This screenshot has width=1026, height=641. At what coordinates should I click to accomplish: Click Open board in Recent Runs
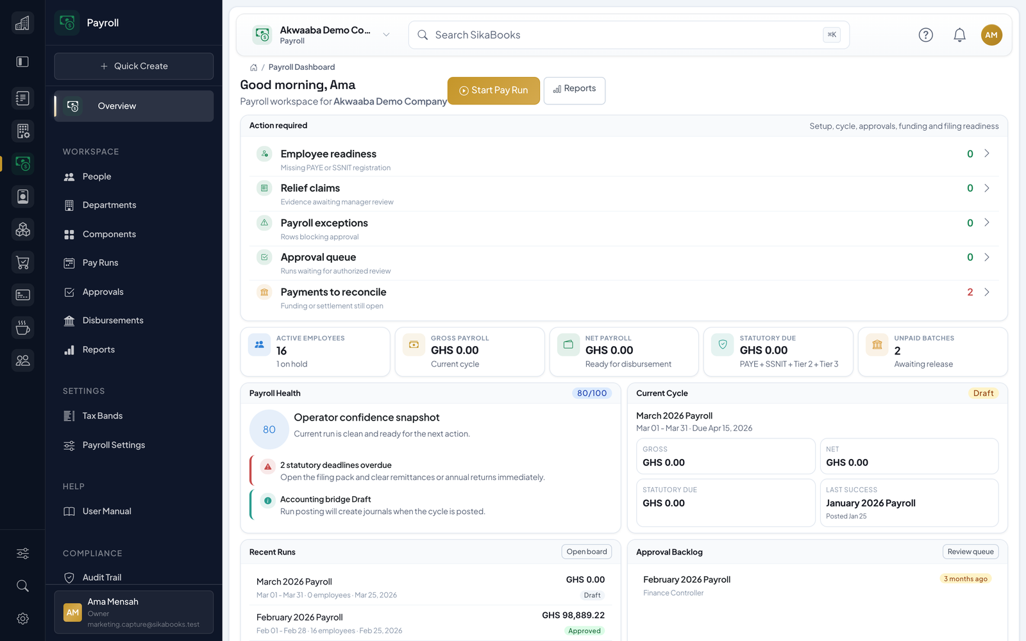coord(587,552)
